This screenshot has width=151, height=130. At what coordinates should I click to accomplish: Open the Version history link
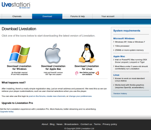(120, 93)
